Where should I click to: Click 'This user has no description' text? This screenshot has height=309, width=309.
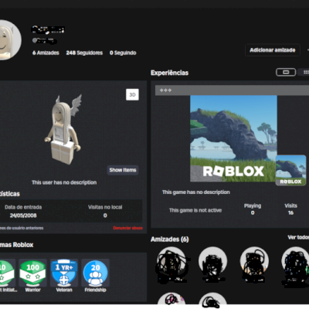pyautogui.click(x=64, y=182)
